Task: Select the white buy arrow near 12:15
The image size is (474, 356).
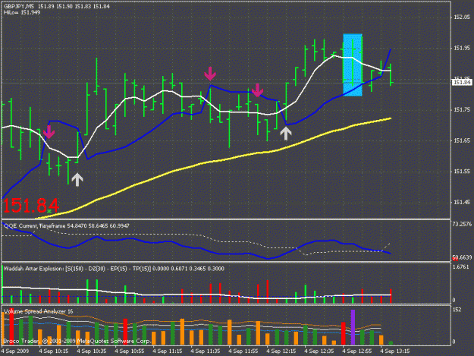Action: tap(286, 133)
